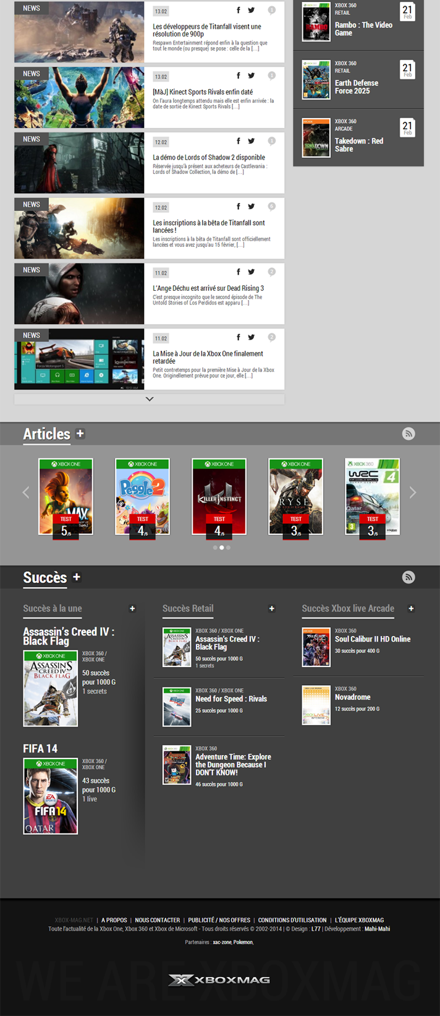Screen dimensions: 440x1016
Task: Open Adventure Time Explore the Dungeon achievements
Action: click(234, 765)
